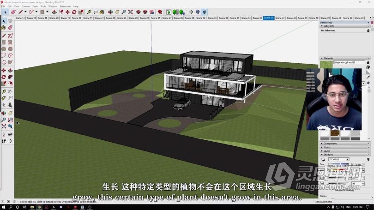The image size is (374, 210).
Task: Open the Shape tool dropdown arrow
Action: coord(47,12)
